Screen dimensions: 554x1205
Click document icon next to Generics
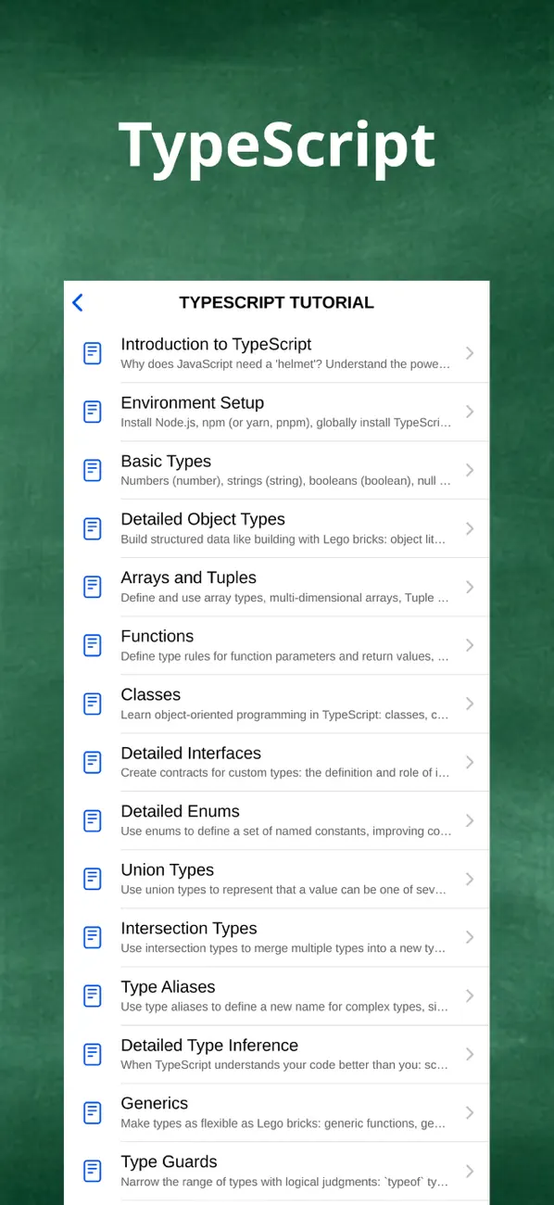coord(93,1112)
